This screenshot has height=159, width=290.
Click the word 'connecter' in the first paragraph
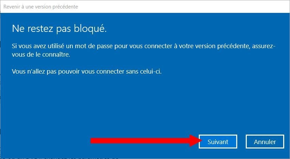point(158,46)
